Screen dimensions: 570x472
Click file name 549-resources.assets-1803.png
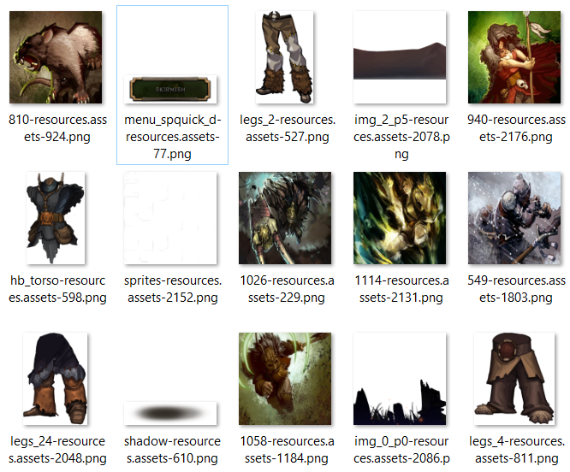point(516,289)
